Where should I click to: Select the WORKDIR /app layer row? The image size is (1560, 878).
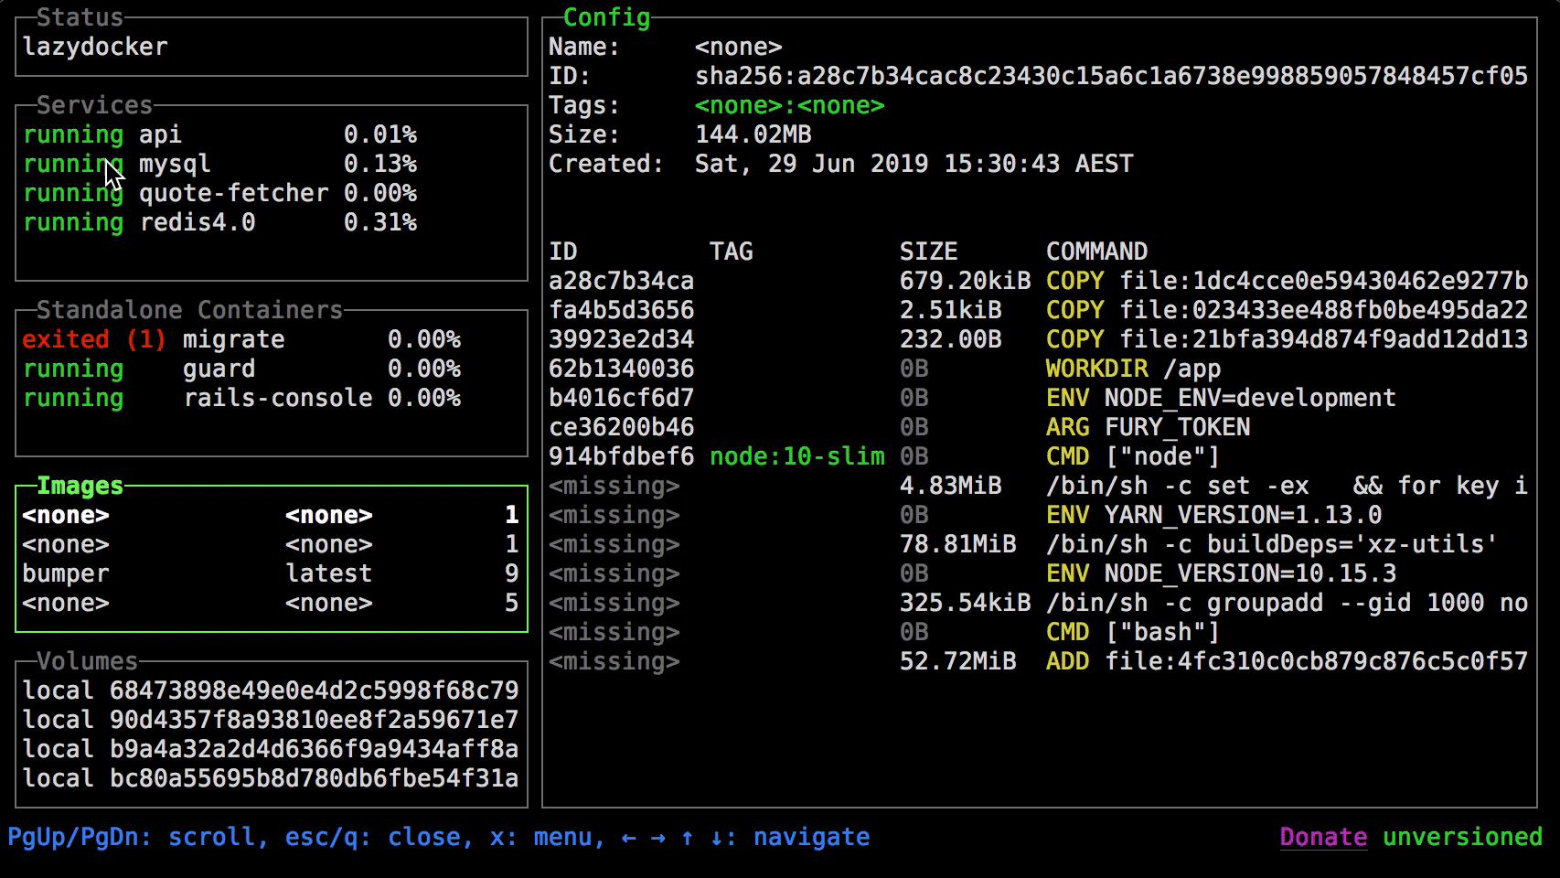[x=914, y=368]
